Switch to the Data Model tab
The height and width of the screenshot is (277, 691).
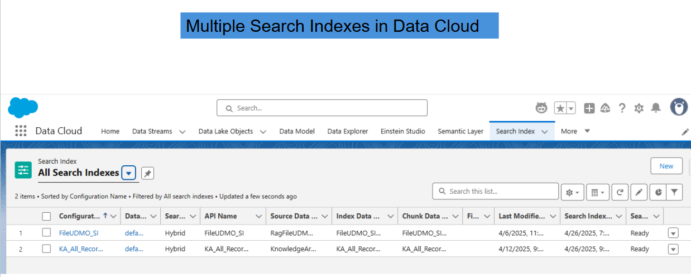click(297, 131)
